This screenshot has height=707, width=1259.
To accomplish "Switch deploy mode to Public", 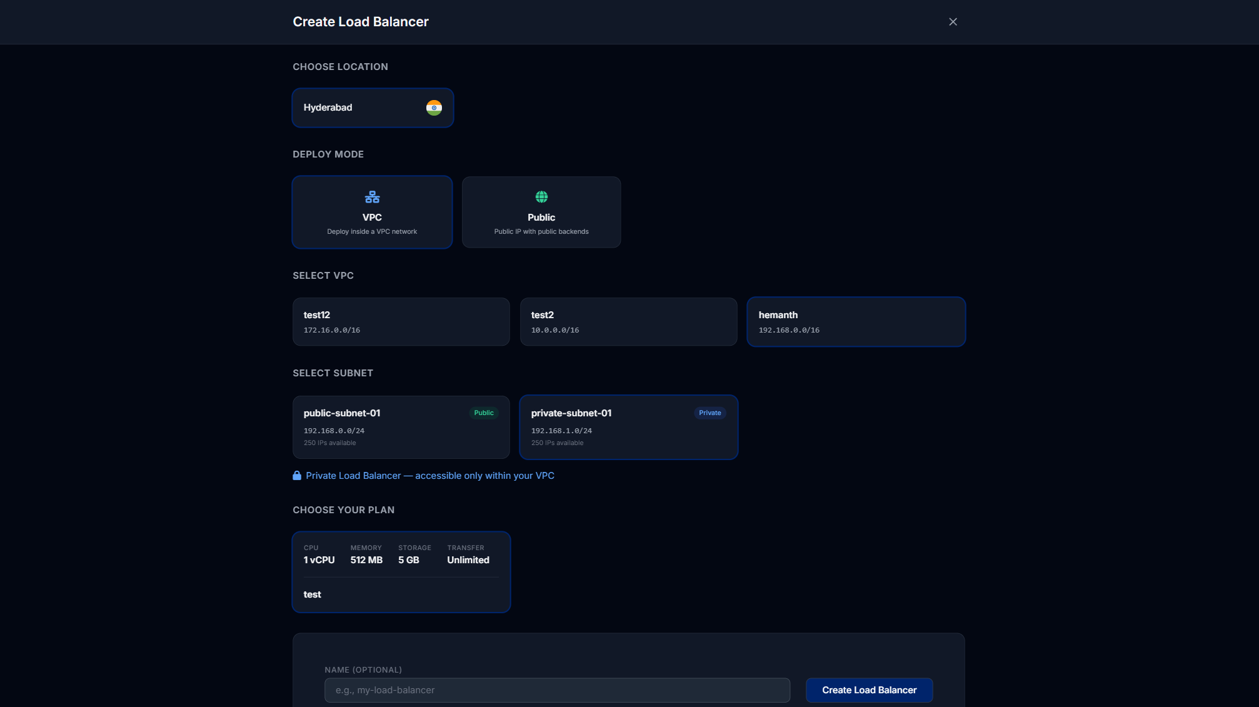I will click(x=541, y=212).
